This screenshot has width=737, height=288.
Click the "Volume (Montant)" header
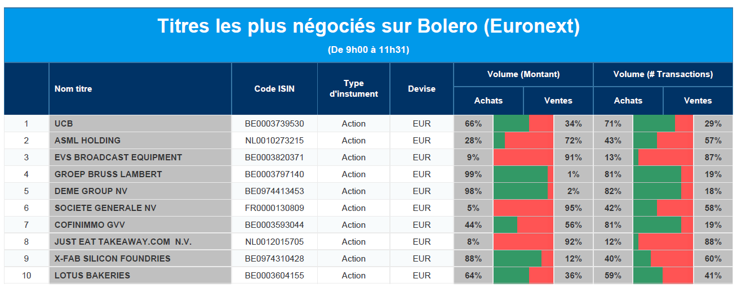tap(523, 74)
